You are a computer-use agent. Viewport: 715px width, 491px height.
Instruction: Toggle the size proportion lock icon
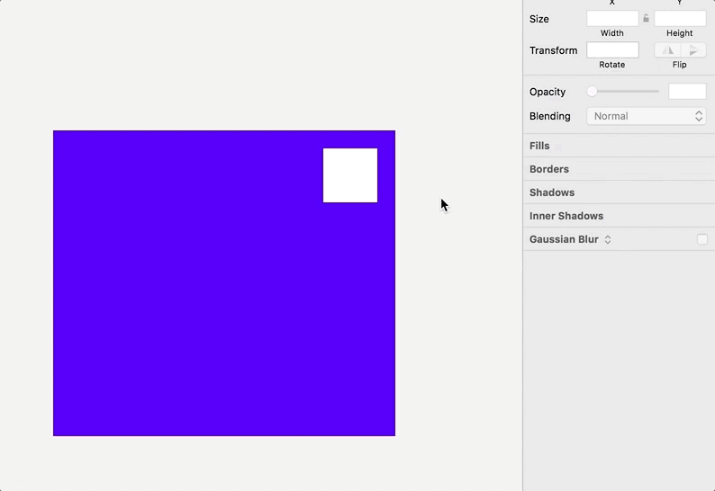click(x=646, y=18)
